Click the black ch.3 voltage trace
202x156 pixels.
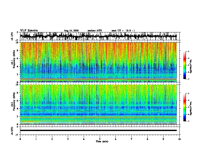98,131
